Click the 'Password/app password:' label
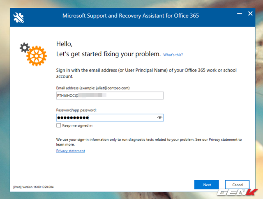The image size is (263, 199). pyautogui.click(x=76, y=110)
